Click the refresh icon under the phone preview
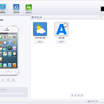The width and height of the screenshot is (104, 104). (x=13, y=80)
